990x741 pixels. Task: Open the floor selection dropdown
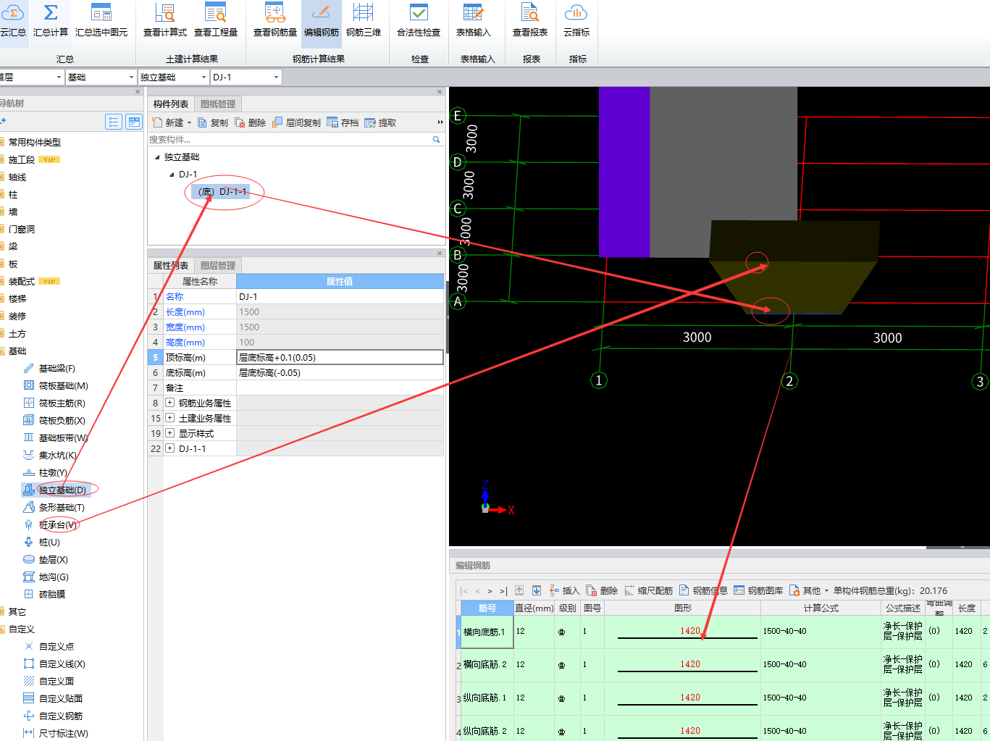(x=59, y=78)
